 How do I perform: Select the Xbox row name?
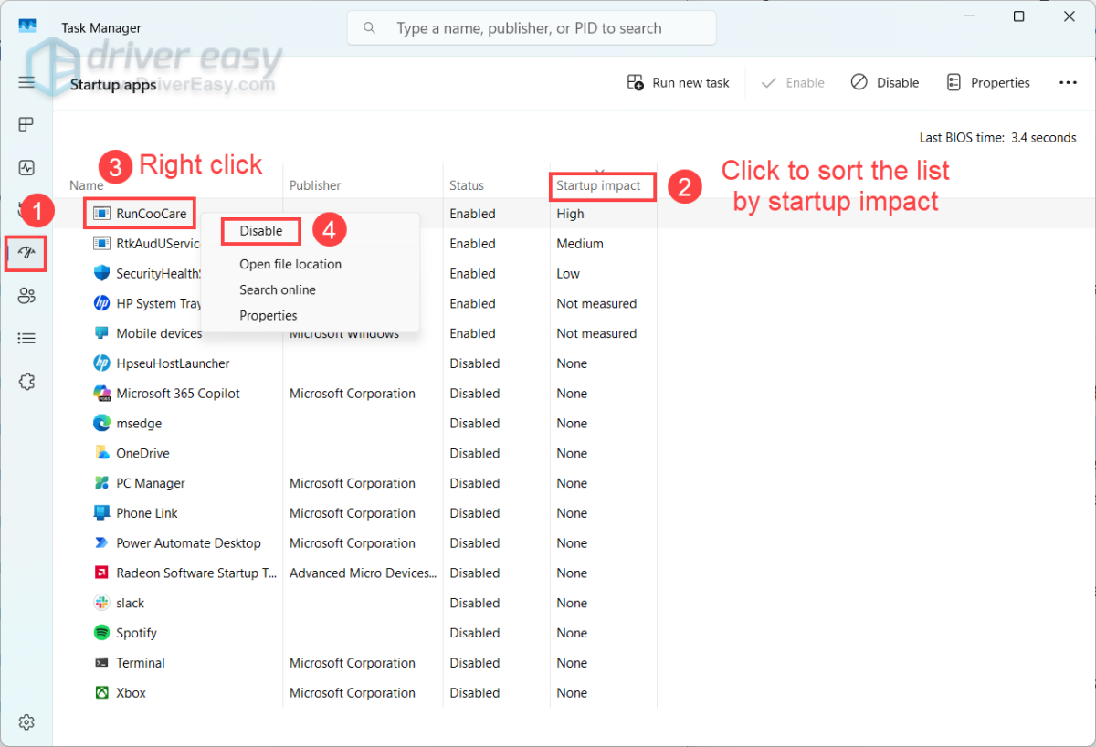tap(132, 693)
